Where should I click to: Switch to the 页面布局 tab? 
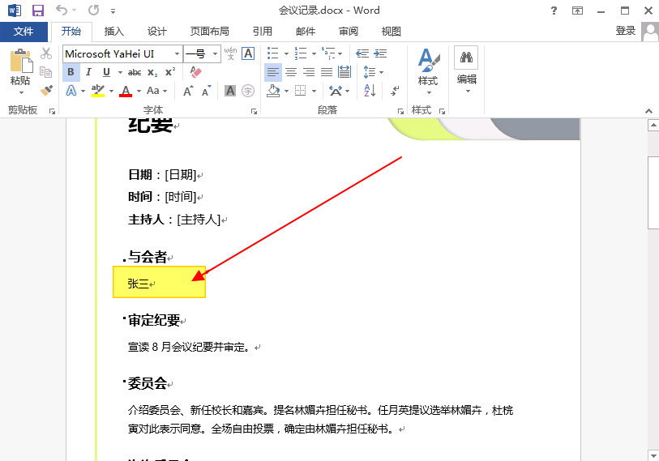(209, 32)
